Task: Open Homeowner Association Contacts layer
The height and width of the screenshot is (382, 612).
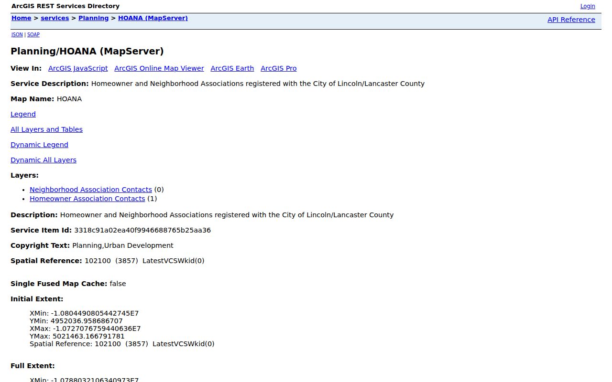Action: [87, 199]
